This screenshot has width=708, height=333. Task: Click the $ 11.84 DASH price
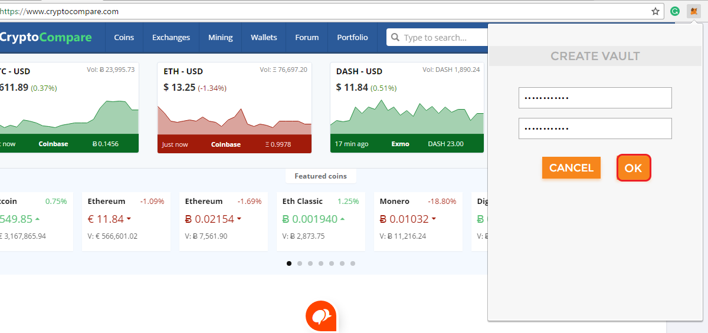352,87
